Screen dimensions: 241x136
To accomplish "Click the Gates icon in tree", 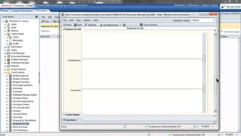I will tap(8, 50).
